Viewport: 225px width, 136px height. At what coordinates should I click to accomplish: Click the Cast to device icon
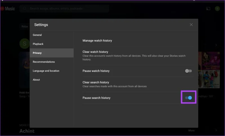208,9
